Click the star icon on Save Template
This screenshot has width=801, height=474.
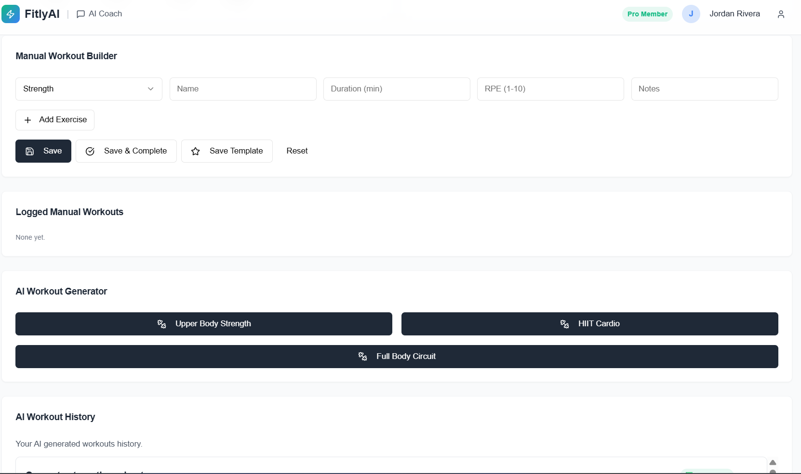click(195, 151)
